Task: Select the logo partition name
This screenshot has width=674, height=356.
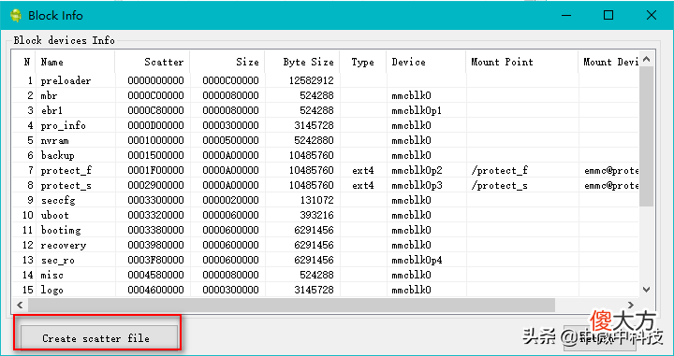Action: coord(52,290)
